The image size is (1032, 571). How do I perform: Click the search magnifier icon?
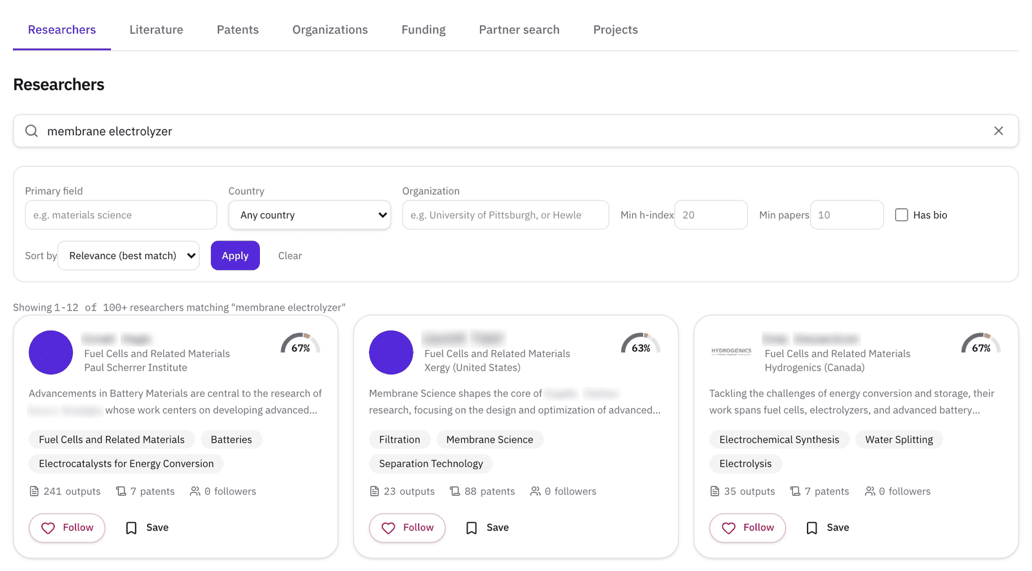(x=31, y=131)
